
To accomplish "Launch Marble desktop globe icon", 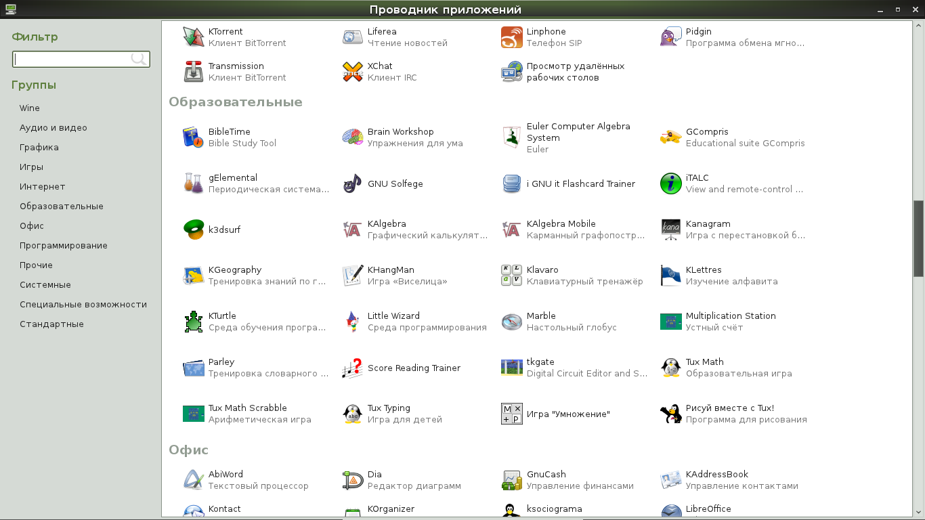I will pos(512,322).
